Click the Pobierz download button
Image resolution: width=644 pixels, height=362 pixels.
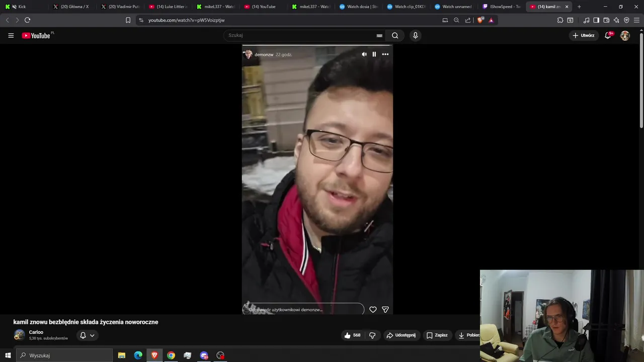point(468,335)
